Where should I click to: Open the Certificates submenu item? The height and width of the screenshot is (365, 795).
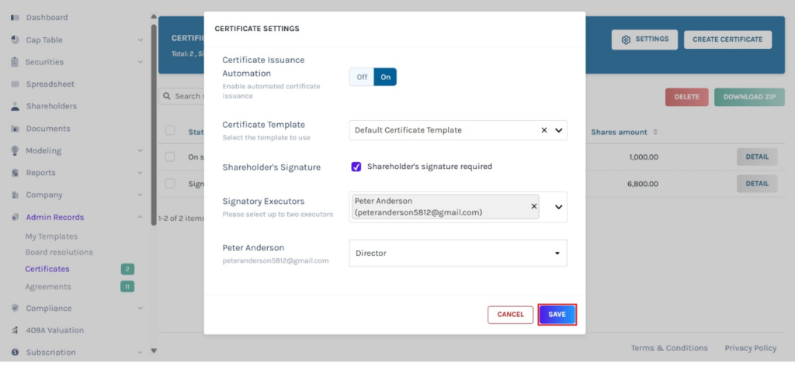[47, 269]
